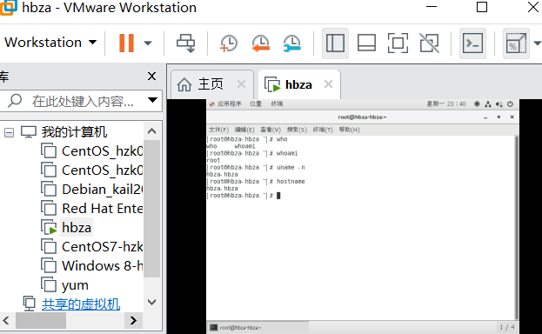Click the library horizontal scroll left arrow
542x334 pixels.
[x=7, y=320]
